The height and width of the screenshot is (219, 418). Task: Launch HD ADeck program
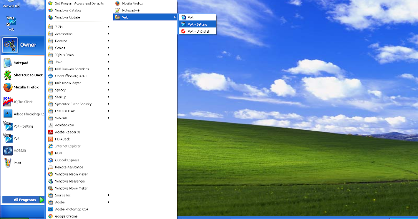[x=78, y=139]
